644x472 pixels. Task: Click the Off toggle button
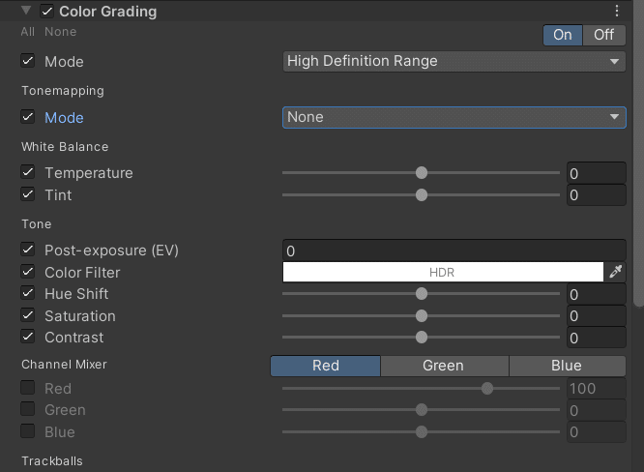pyautogui.click(x=604, y=35)
